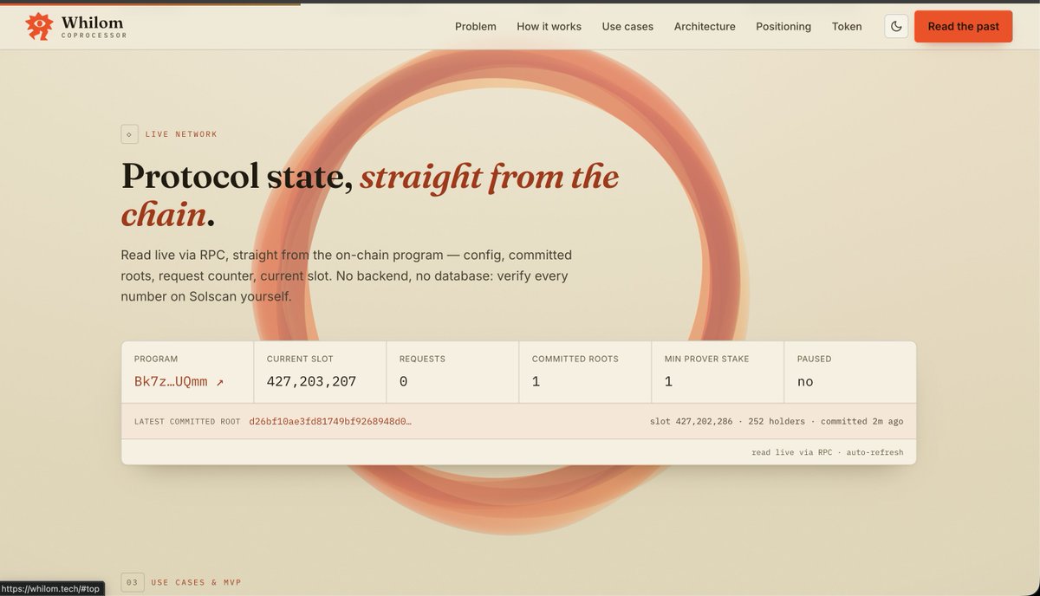Open program Bk7z…UQmm link
The width and height of the screenshot is (1040, 596).
(179, 381)
